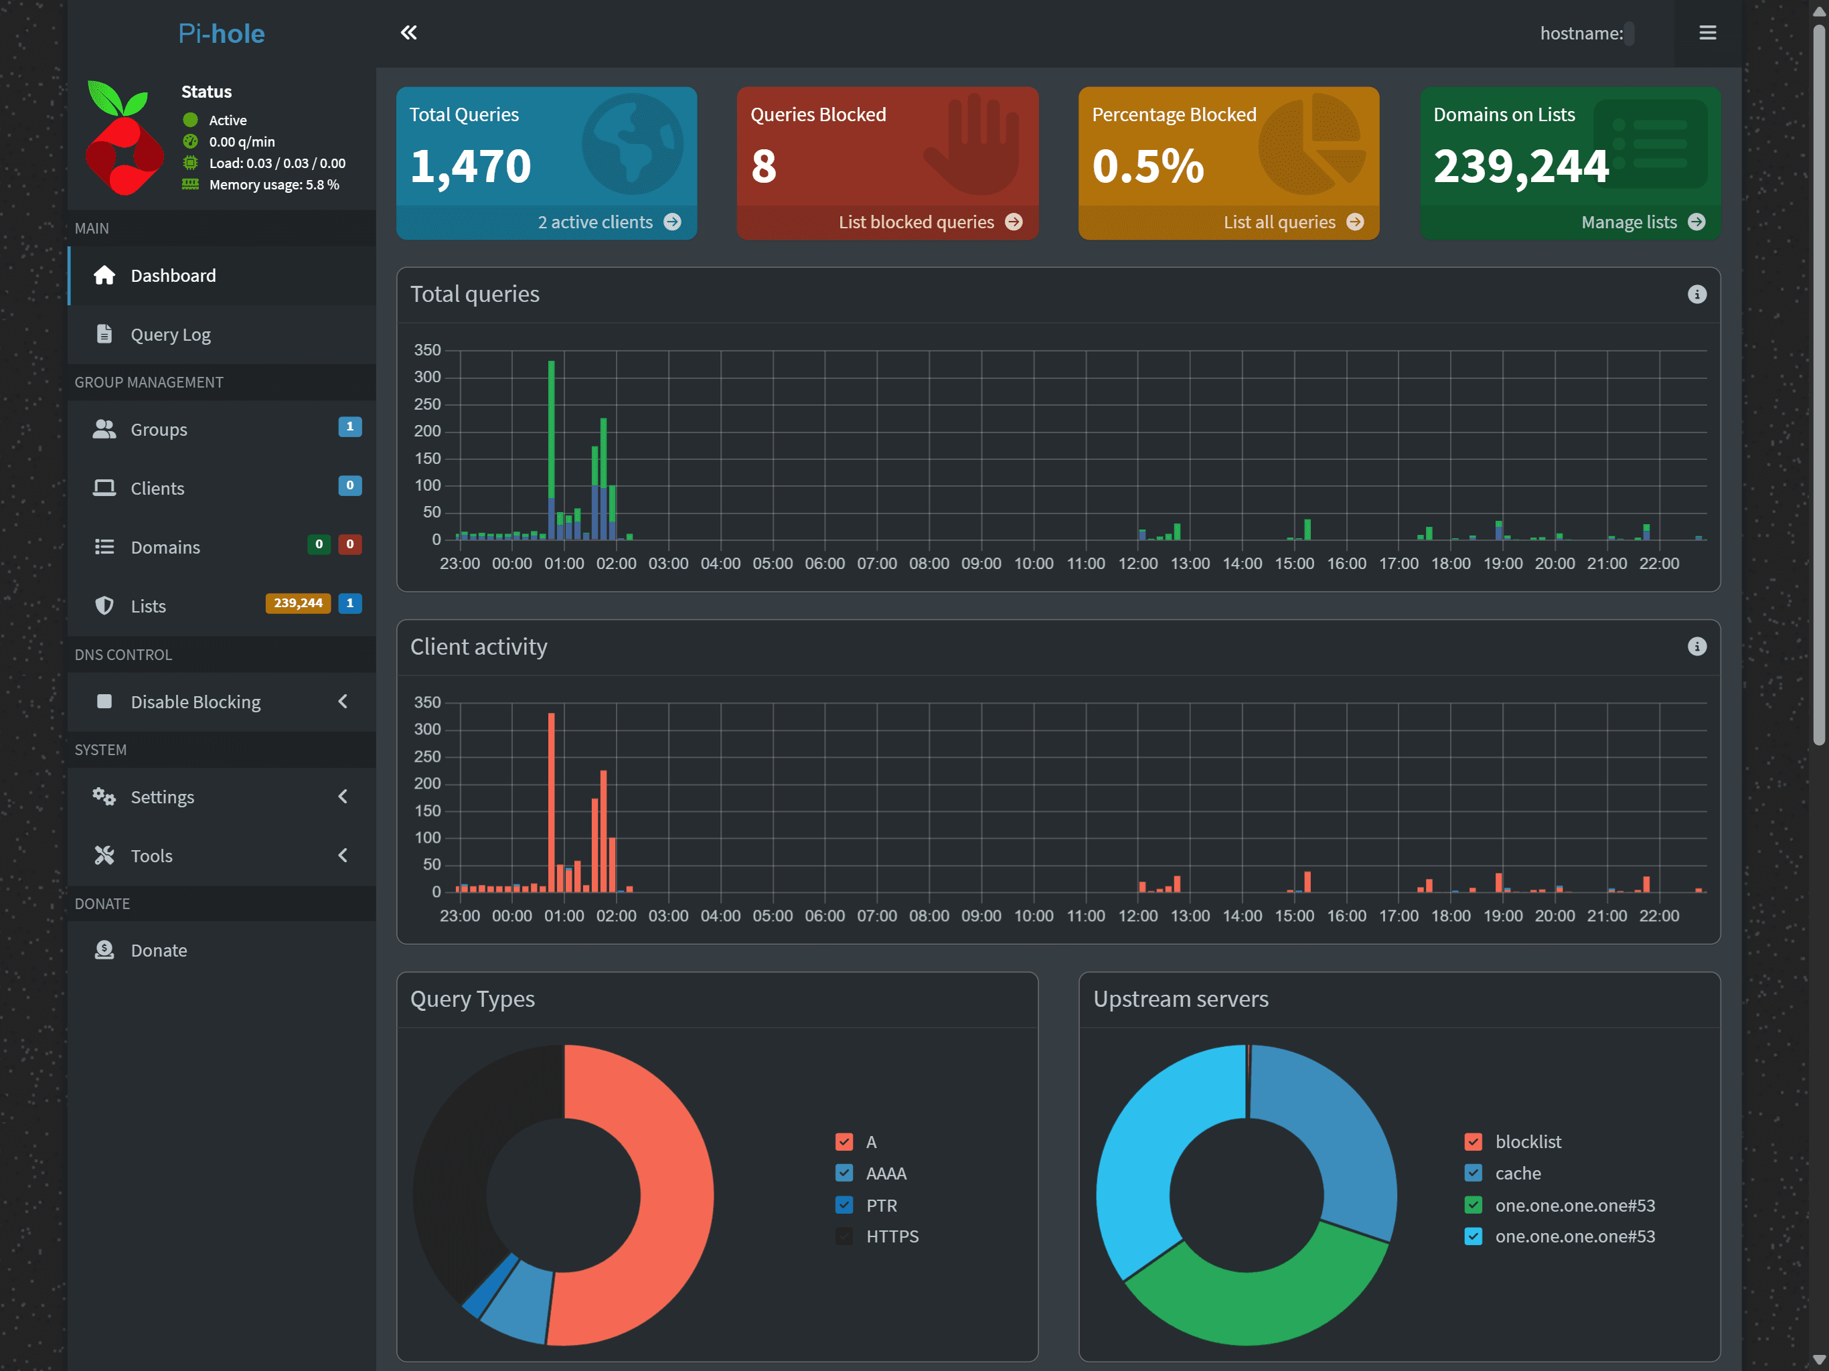Screen dimensions: 1829x1371
Task: Toggle the PTR query type checkbox
Action: click(x=844, y=1205)
